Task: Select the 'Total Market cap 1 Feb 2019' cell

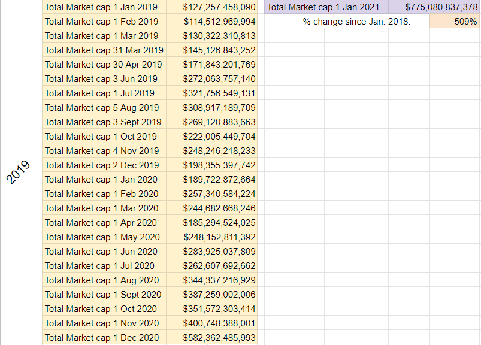Action: [x=104, y=21]
